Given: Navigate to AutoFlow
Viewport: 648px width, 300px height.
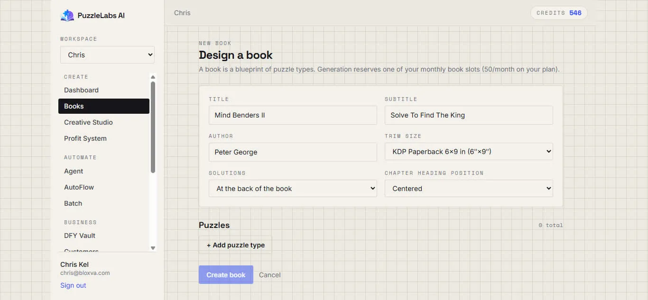Looking at the screenshot, I should pos(104,187).
